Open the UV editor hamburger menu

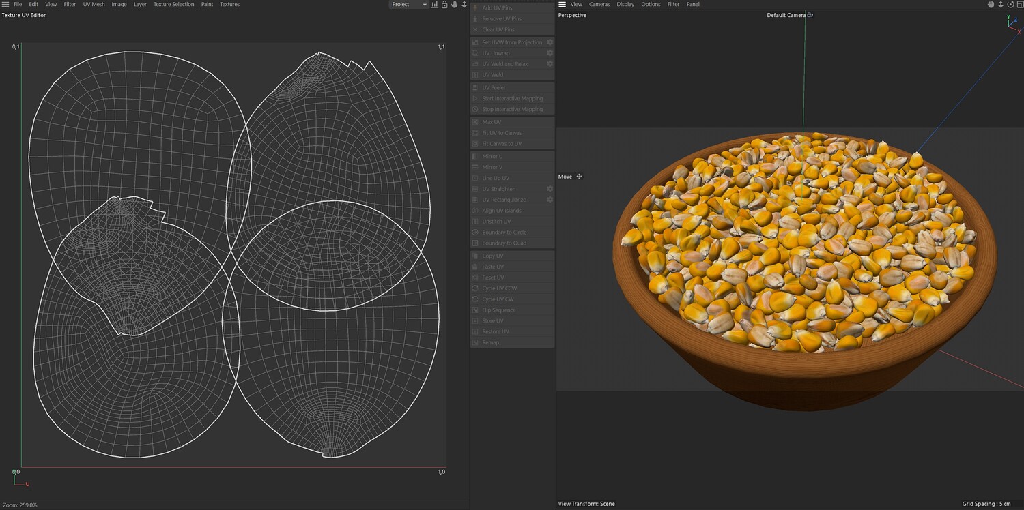tap(5, 4)
